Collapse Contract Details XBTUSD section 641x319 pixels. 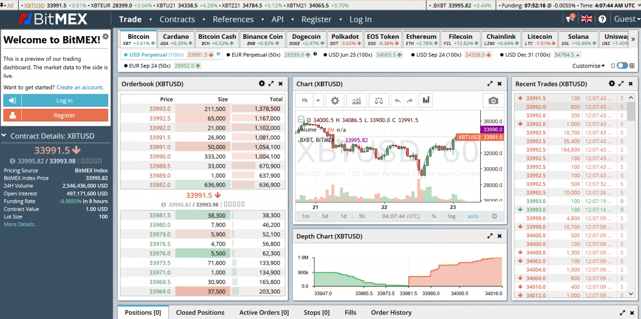[x=4, y=136]
